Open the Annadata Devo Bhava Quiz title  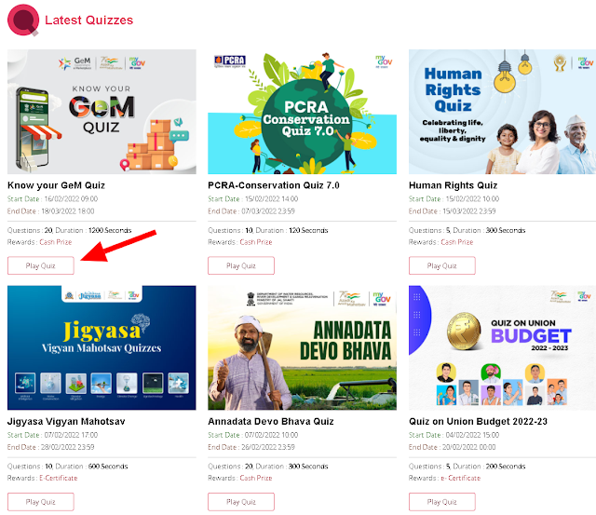271,422
